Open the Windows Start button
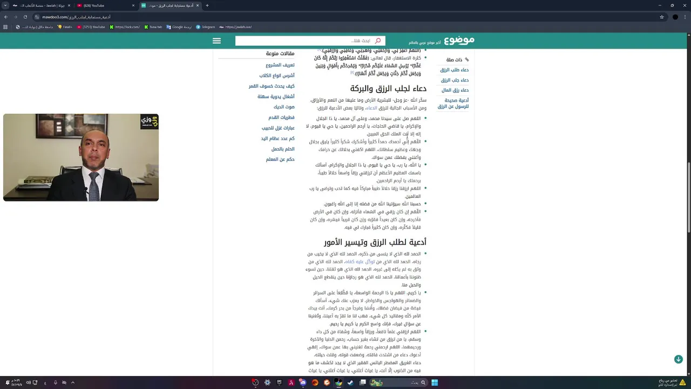Image resolution: width=691 pixels, height=389 pixels. click(435, 383)
